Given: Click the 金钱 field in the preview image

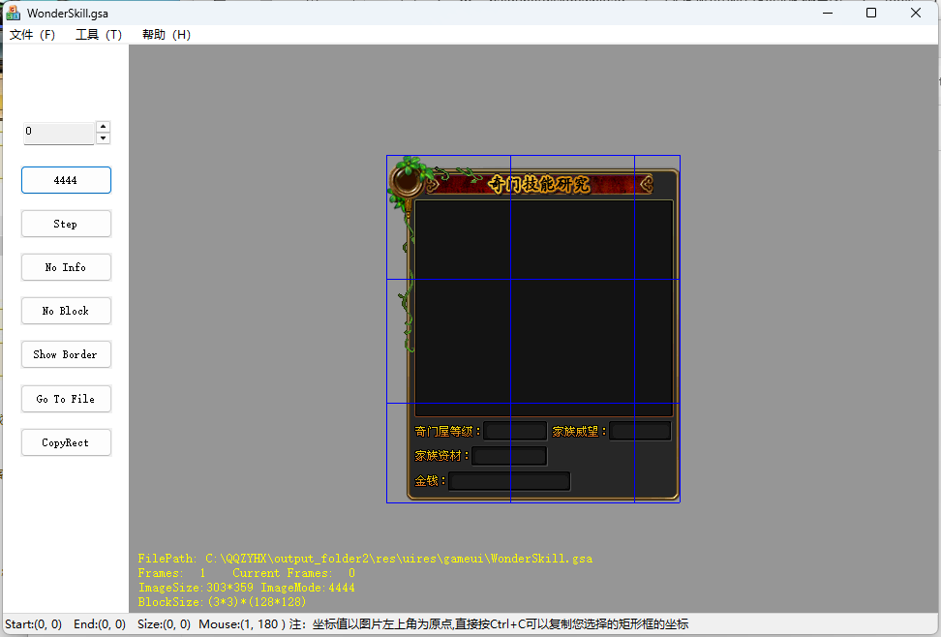Looking at the screenshot, I should [509, 481].
